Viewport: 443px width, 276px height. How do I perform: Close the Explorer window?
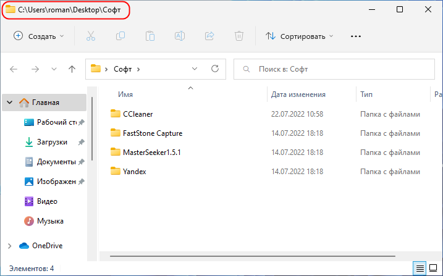[x=428, y=10]
